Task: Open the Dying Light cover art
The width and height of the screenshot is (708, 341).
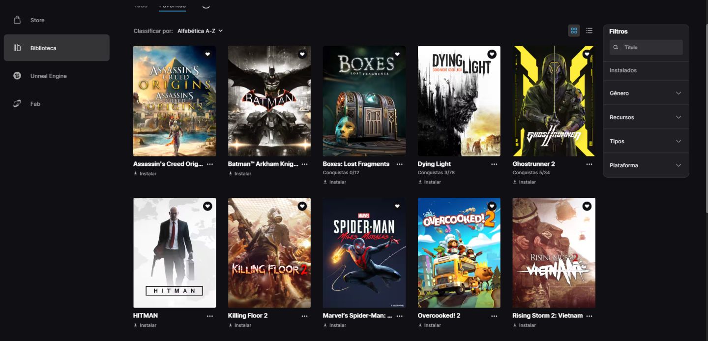Action: 459,101
